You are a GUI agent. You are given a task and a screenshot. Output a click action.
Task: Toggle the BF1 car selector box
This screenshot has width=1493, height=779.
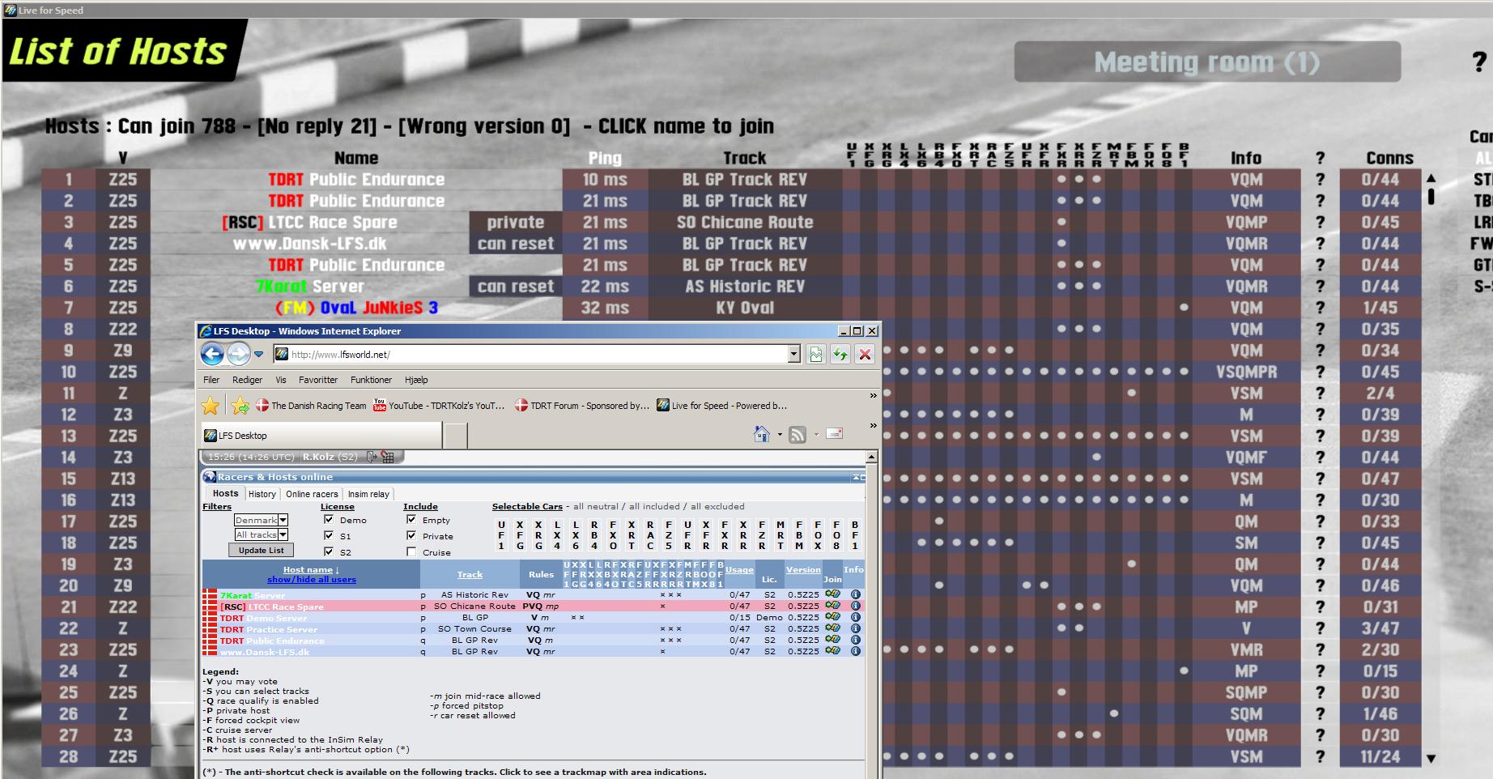[855, 535]
